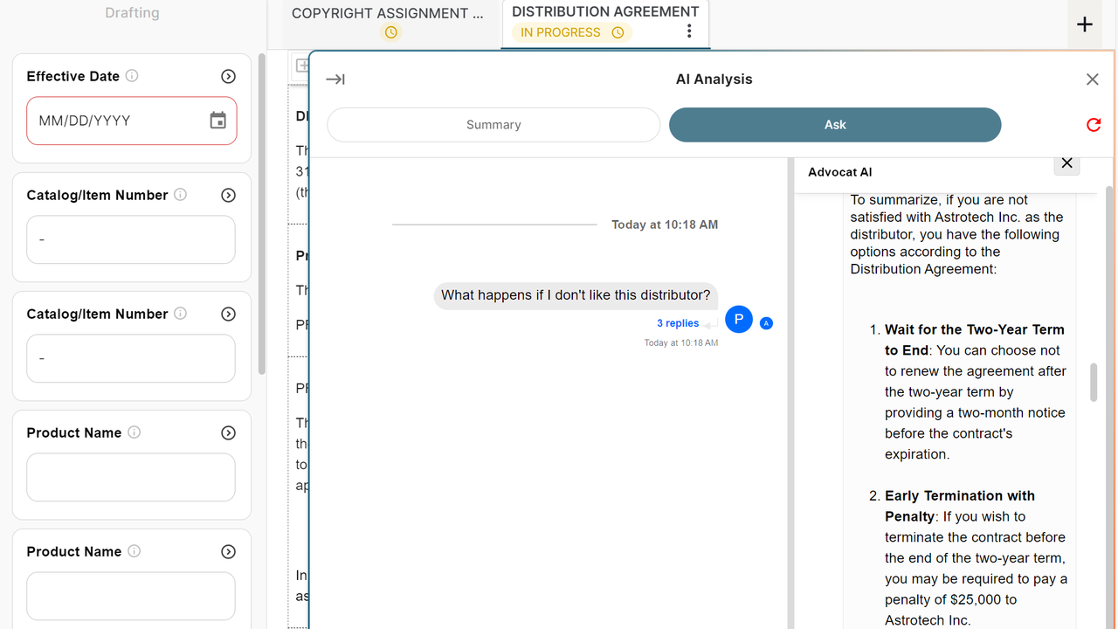Close the Advocat AI thread panel
Viewport: 1118px width, 629px height.
pyautogui.click(x=1066, y=163)
